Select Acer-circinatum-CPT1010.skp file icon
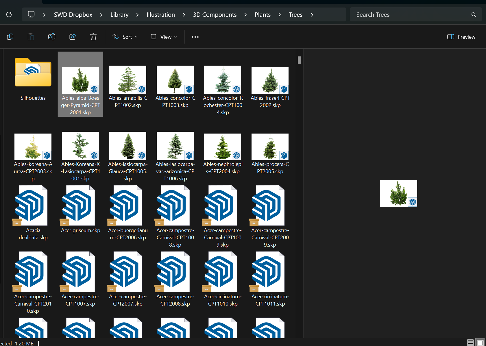The image size is (486, 346). coord(220,272)
